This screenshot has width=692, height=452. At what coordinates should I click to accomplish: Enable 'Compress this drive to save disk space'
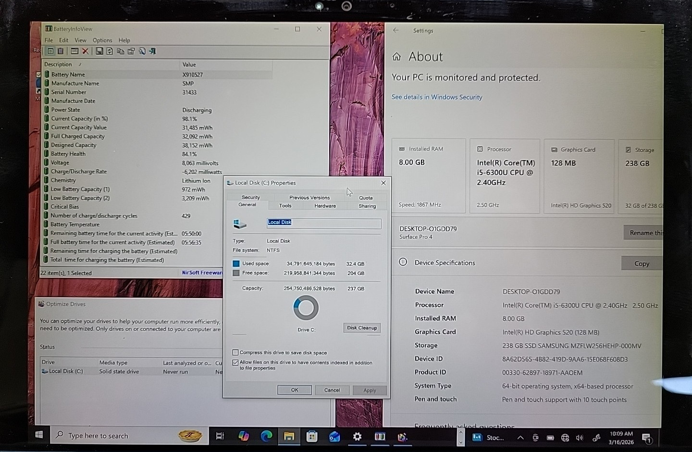[235, 352]
